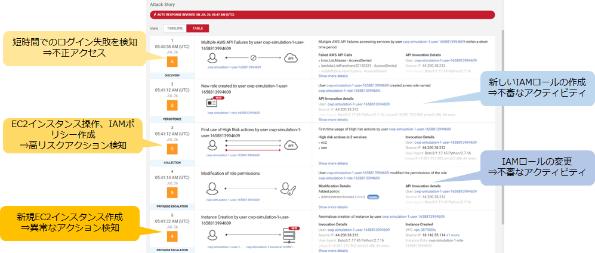The height and width of the screenshot is (253, 595).
Task: Click the lightning bolt icon in red banner
Action: point(154,15)
